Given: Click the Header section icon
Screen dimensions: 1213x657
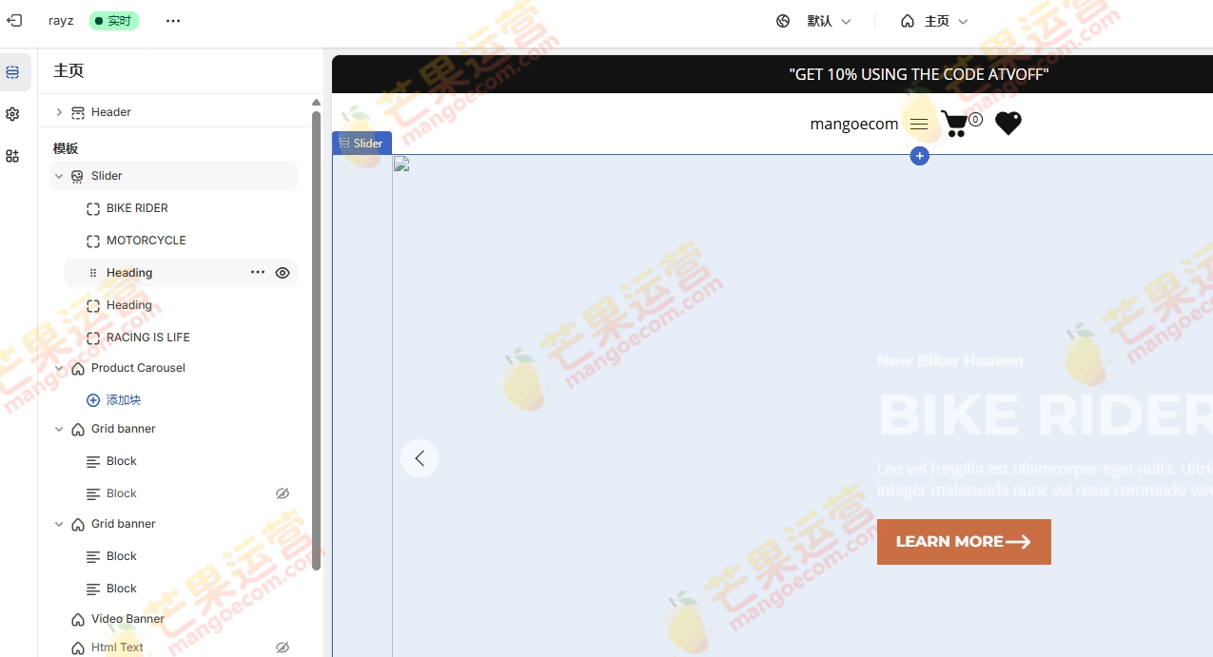Looking at the screenshot, I should click(78, 112).
